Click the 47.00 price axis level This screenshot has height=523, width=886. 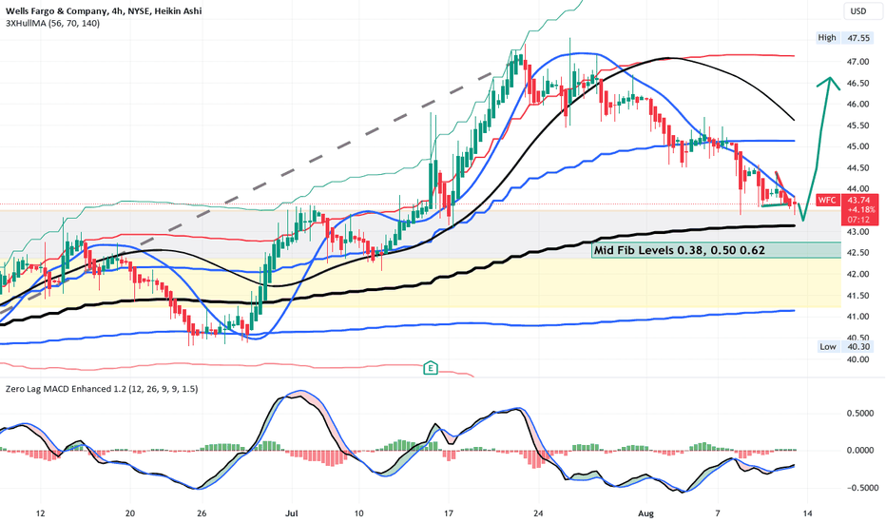[x=857, y=62]
